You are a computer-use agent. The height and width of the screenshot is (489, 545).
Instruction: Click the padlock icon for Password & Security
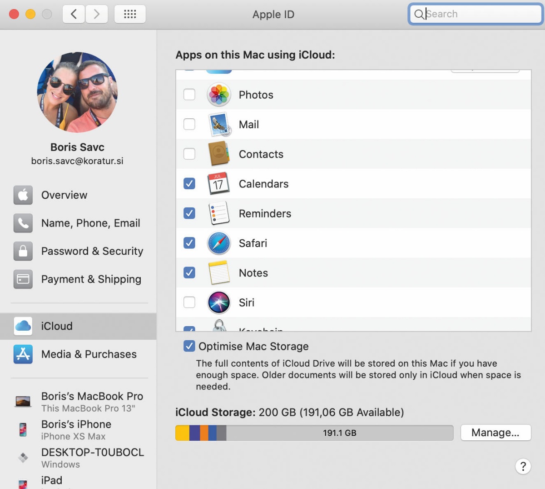tap(23, 251)
